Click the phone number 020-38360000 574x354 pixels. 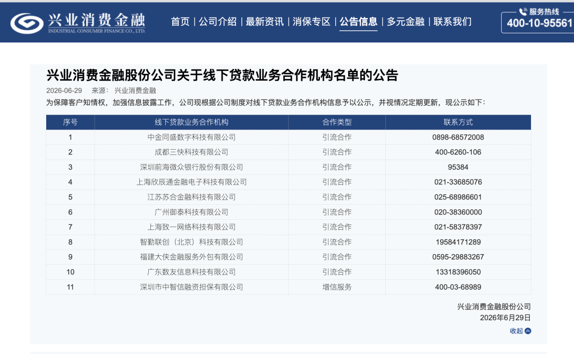[x=458, y=212]
